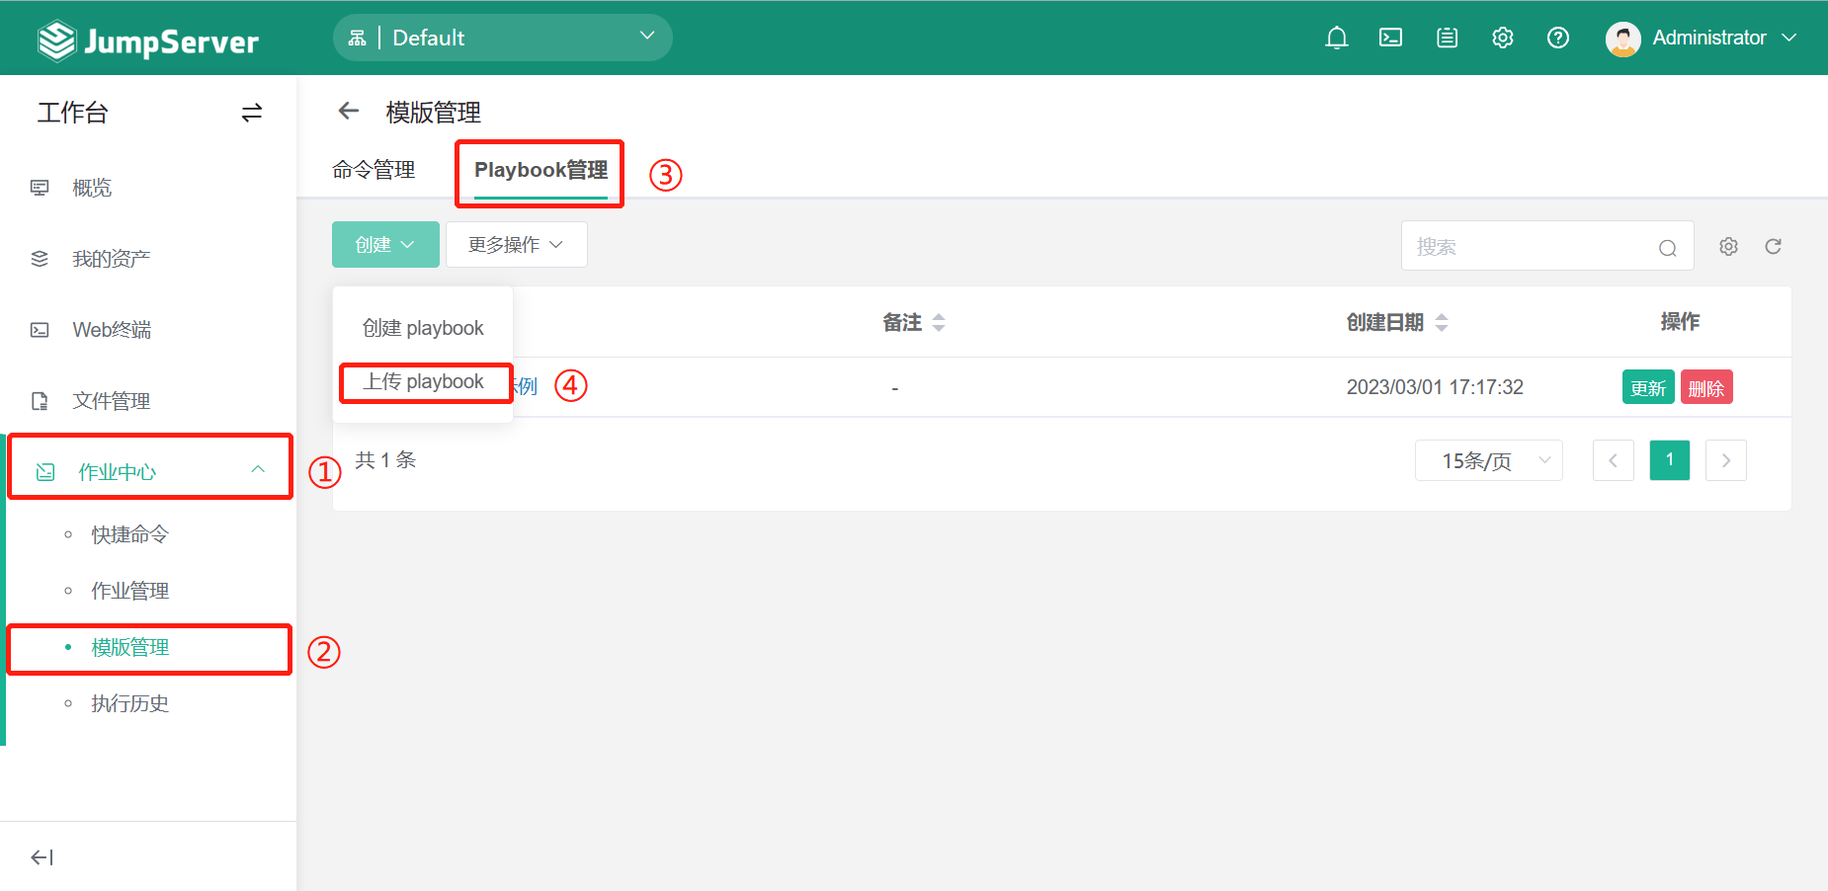Viewport: 1828px width, 891px height.
Task: Toggle the 工作台 view switch icon
Action: (251, 113)
